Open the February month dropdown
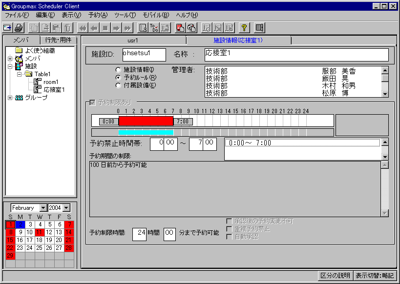Image resolution: width=400 pixels, height=284 pixels. pos(42,208)
